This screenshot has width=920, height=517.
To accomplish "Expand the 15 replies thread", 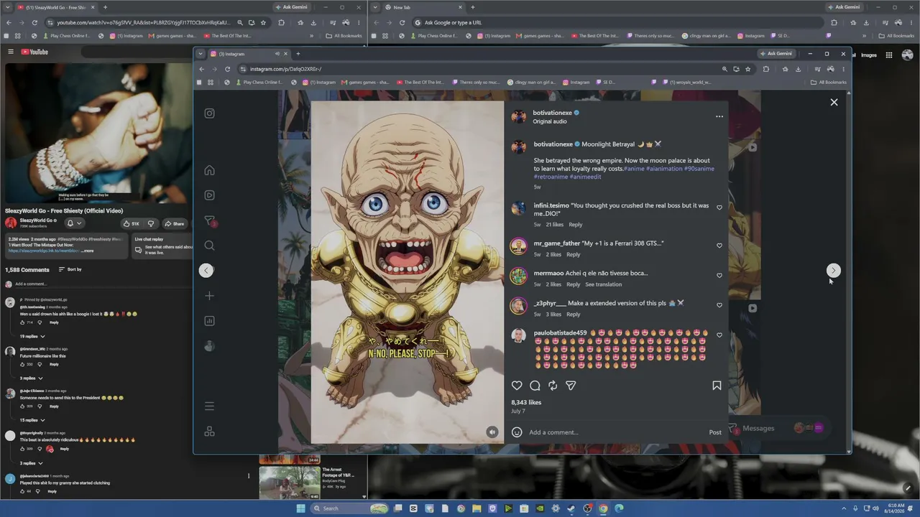I will point(32,420).
